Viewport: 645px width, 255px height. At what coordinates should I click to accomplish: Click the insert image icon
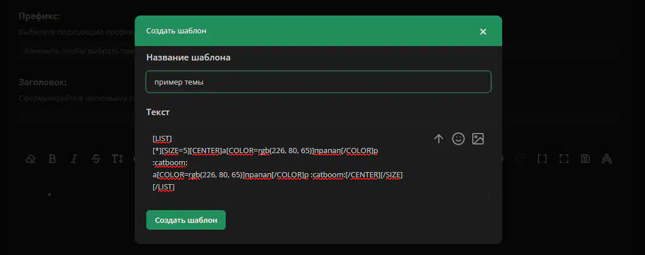point(477,139)
